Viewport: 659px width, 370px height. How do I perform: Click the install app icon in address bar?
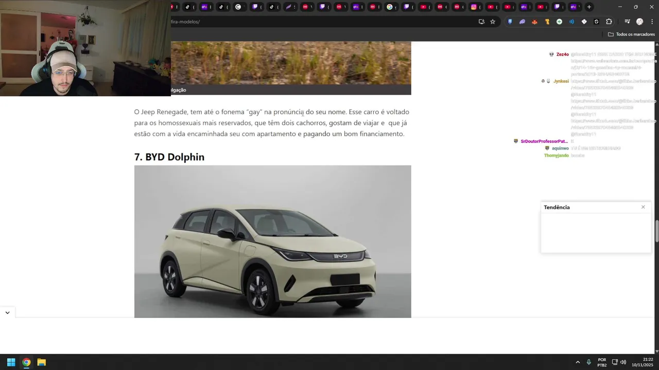click(x=481, y=22)
